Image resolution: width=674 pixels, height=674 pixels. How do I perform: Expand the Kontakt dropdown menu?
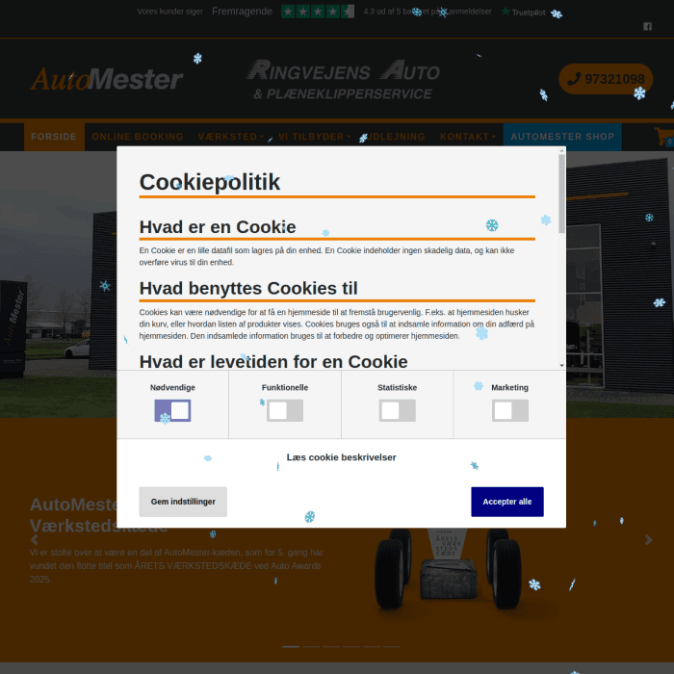point(468,137)
